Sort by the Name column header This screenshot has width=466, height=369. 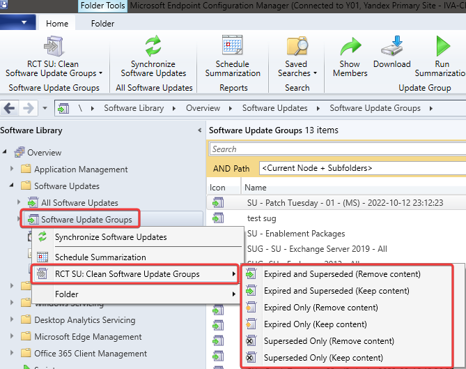(x=354, y=188)
